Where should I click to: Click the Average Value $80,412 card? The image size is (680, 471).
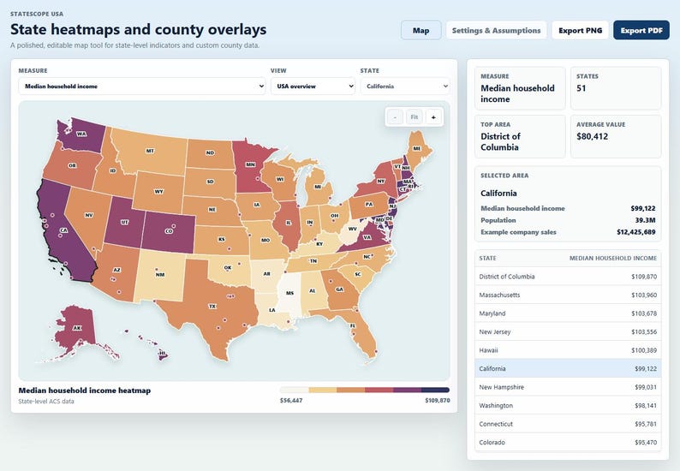pyautogui.click(x=616, y=136)
